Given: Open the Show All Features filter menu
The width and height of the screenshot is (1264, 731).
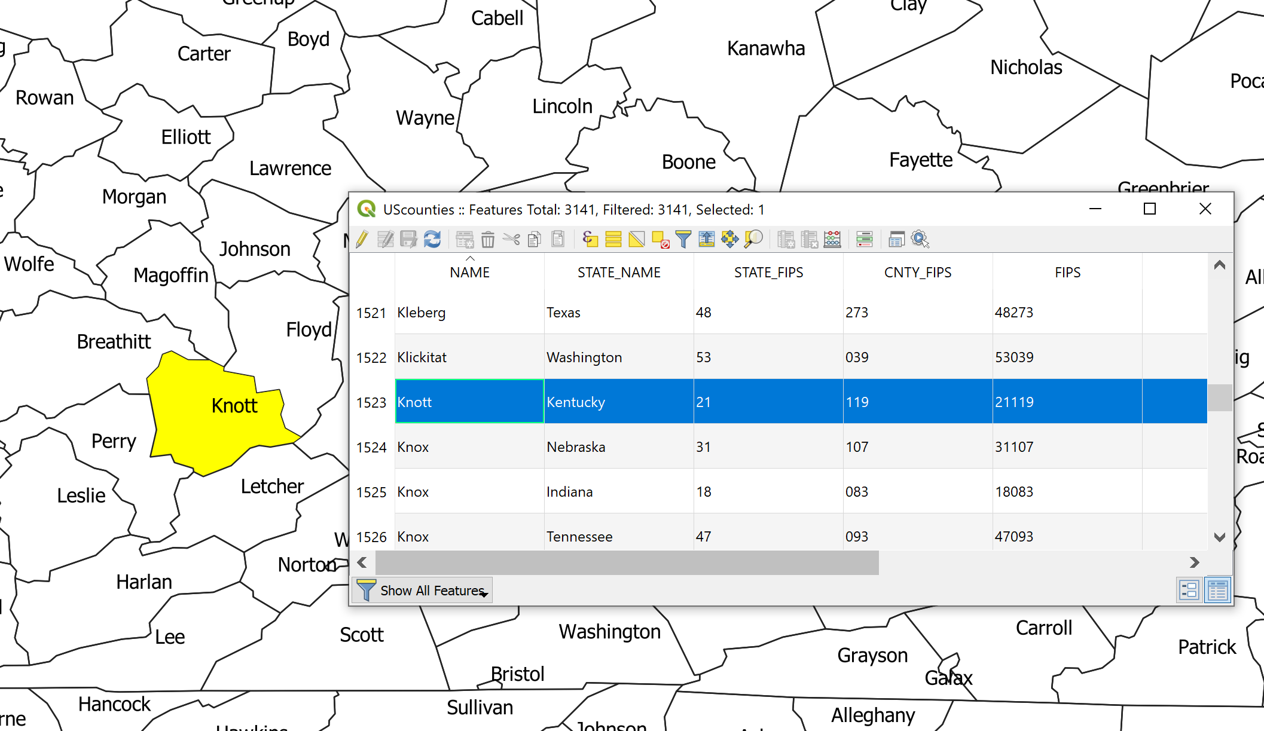Looking at the screenshot, I should click(422, 590).
